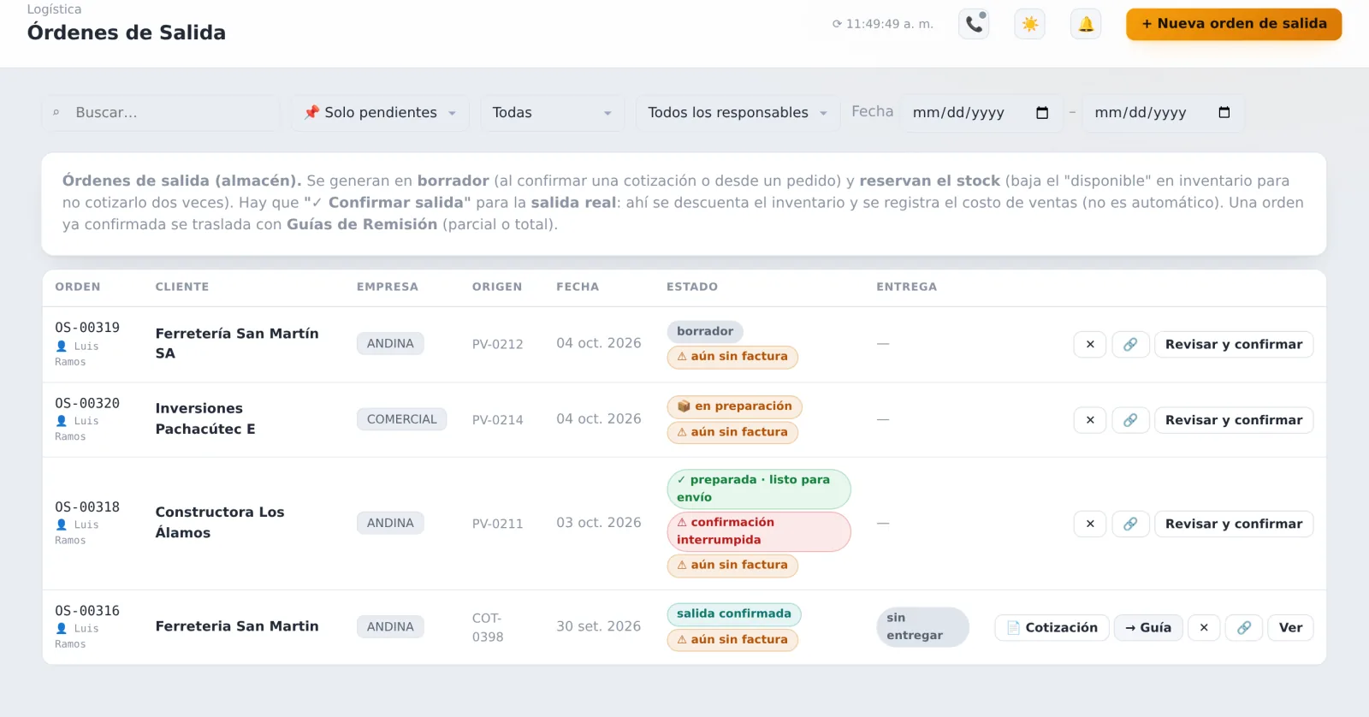Revisar y confirmar order OS-00318
Viewport: 1369px width, 717px height.
(1234, 524)
